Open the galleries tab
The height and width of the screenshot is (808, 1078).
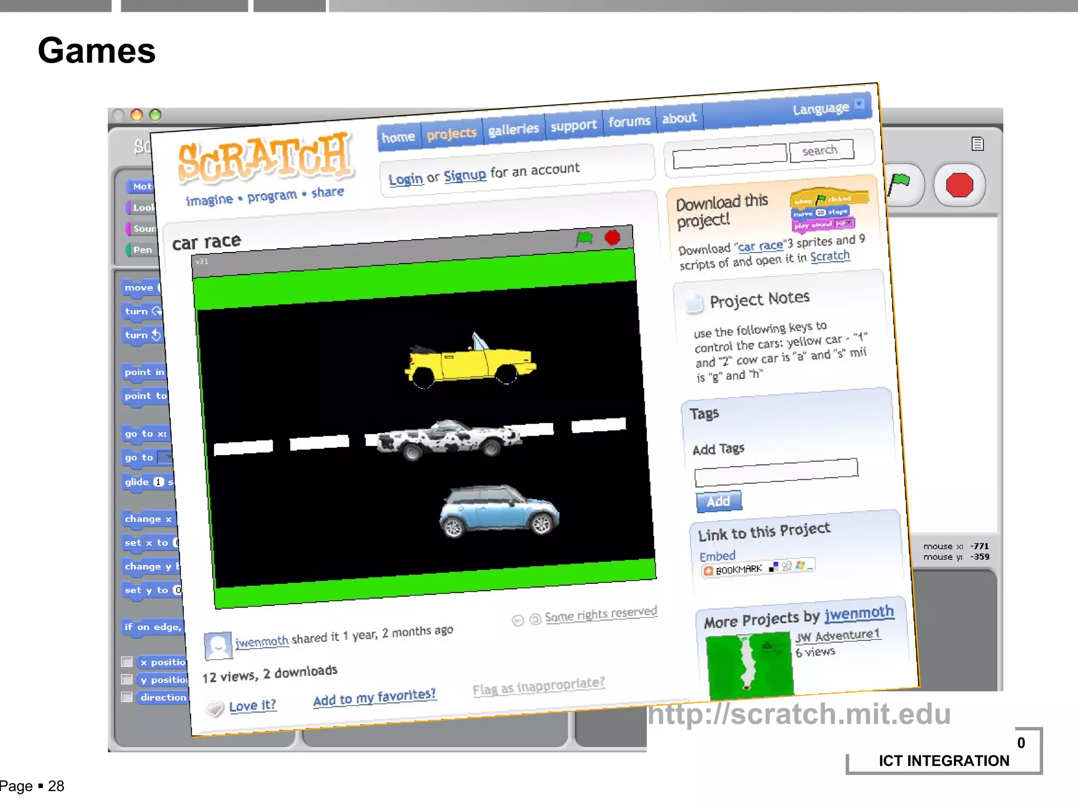pyautogui.click(x=513, y=129)
